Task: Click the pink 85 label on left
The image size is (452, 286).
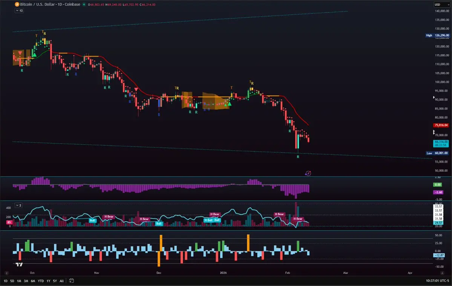Action: [9, 222]
